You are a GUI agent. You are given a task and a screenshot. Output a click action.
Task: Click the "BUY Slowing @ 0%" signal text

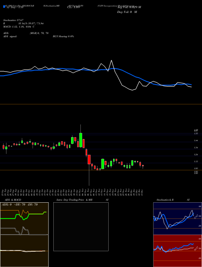(63, 36)
